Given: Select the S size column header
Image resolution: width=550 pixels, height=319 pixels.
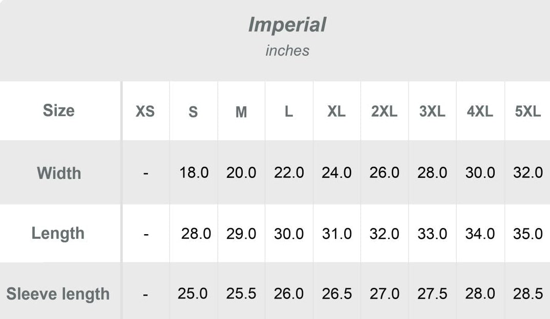Looking at the screenshot, I should [x=193, y=112].
